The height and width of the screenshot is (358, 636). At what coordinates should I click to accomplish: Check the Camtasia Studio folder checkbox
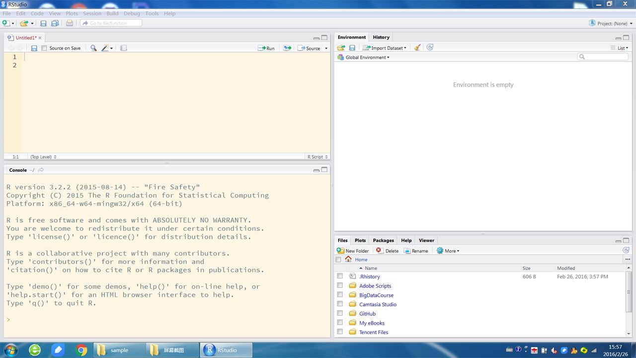coord(340,304)
